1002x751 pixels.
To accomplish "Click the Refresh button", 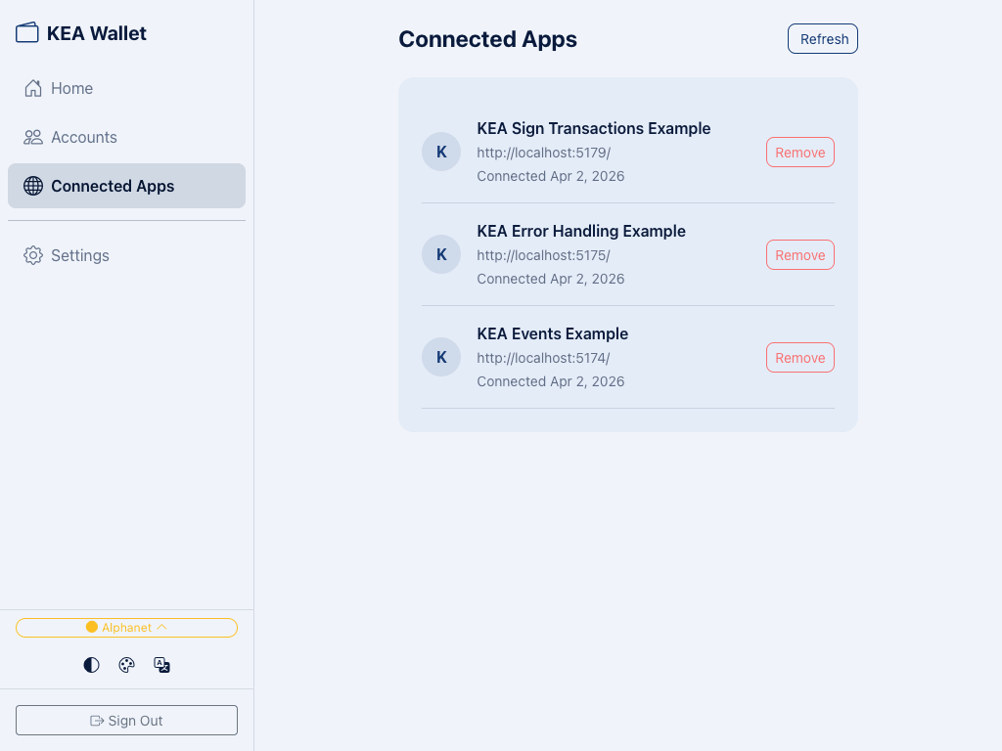I will tap(822, 38).
